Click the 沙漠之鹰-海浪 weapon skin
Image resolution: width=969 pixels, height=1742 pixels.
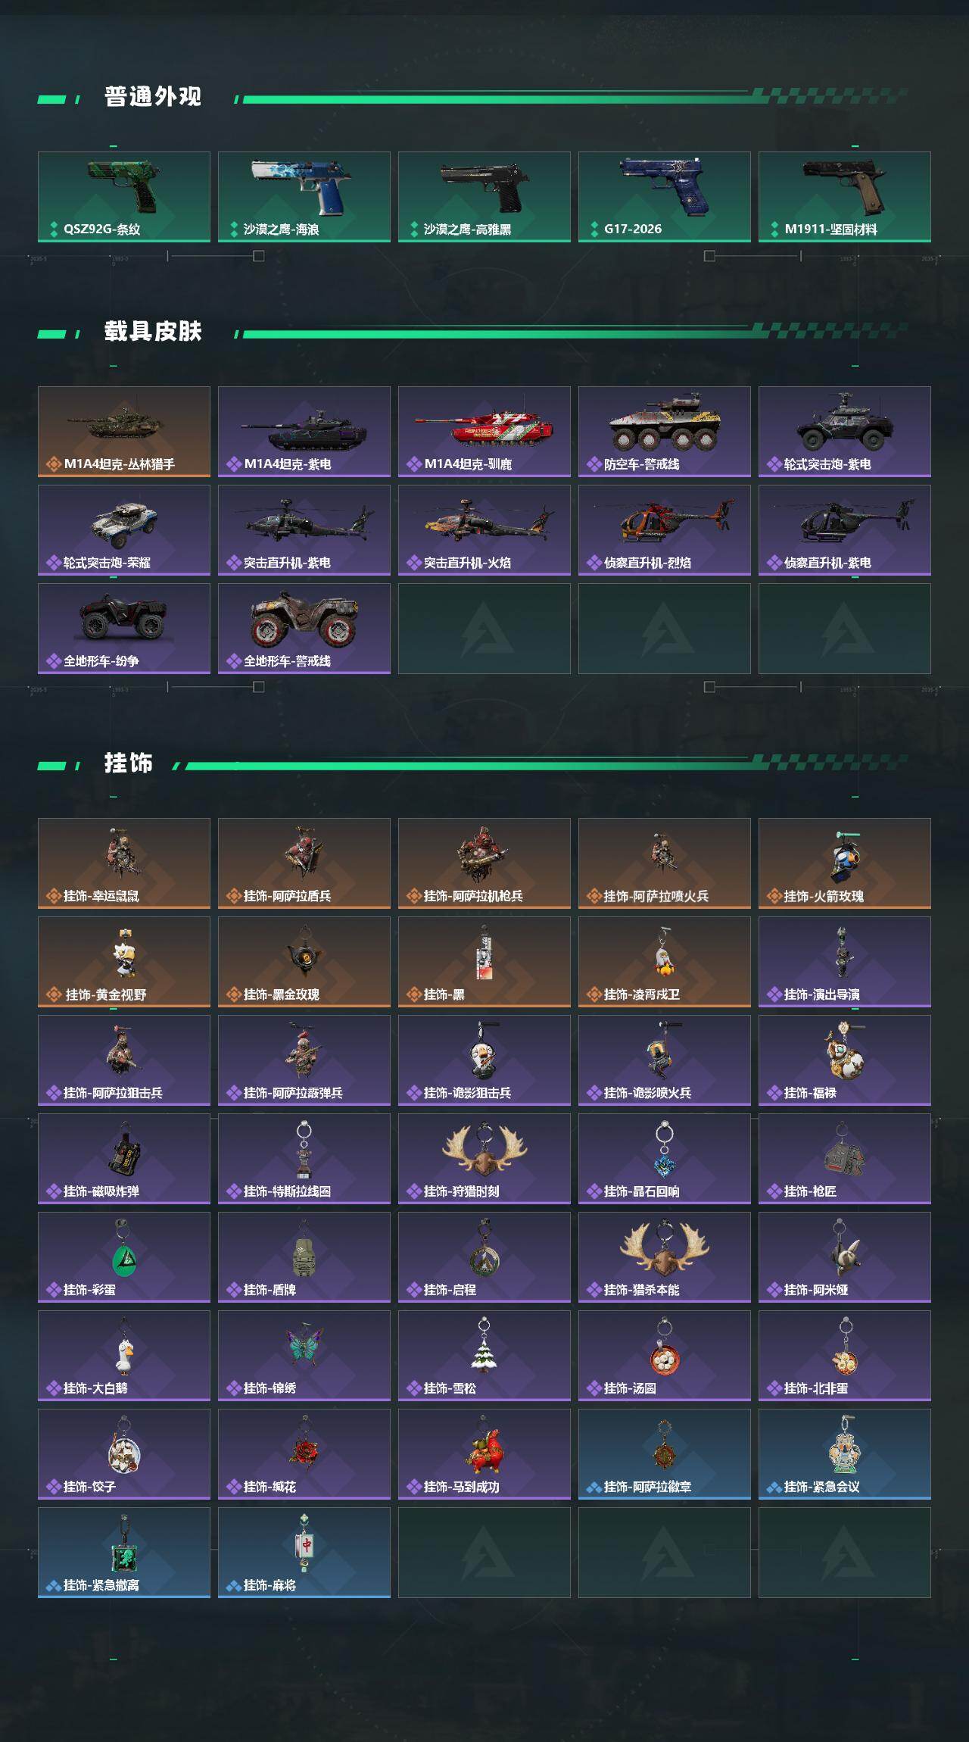click(304, 197)
